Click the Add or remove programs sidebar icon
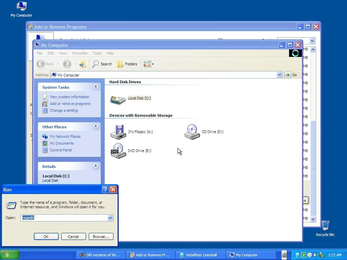This screenshot has width=347, height=260. pos(45,104)
